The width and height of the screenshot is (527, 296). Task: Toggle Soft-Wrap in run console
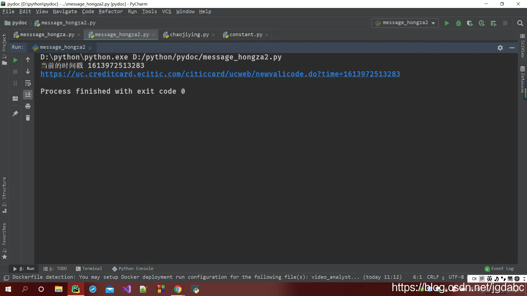coord(28,83)
